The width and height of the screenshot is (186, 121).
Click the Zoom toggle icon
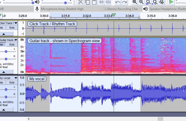[x=162, y=2]
